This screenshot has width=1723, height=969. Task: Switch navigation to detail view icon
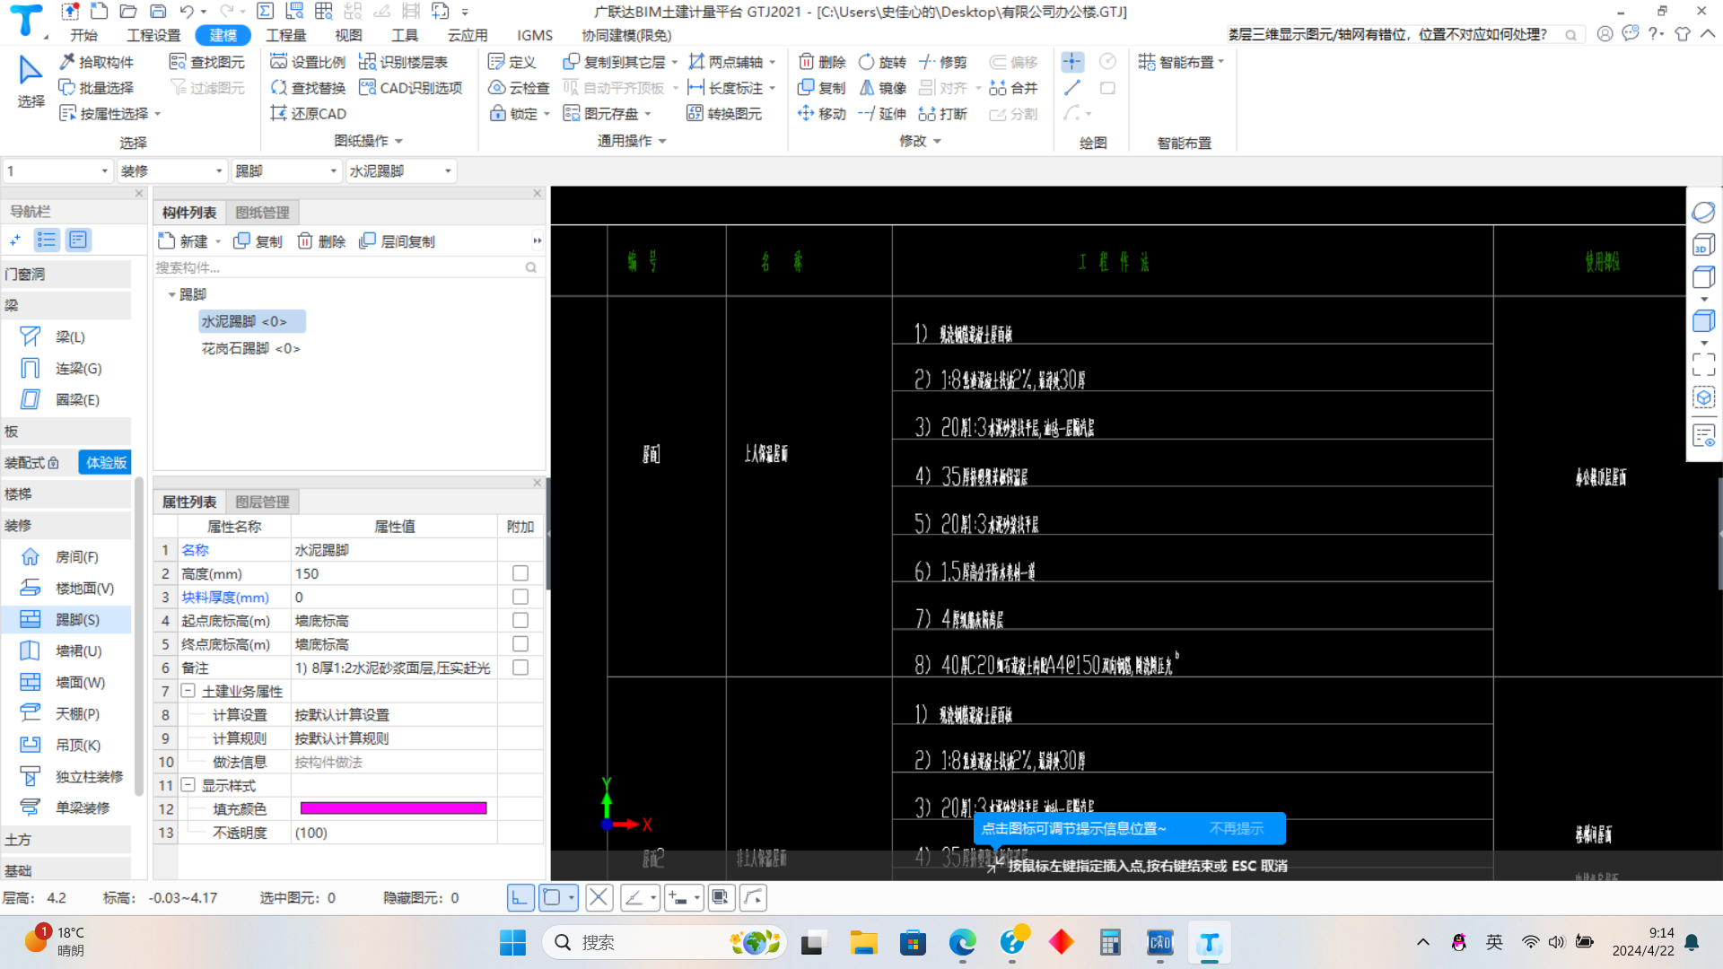[x=79, y=240]
